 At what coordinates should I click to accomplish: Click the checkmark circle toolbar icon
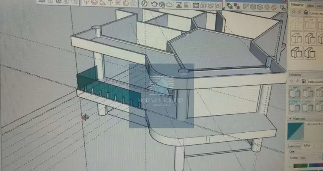[144, 4]
